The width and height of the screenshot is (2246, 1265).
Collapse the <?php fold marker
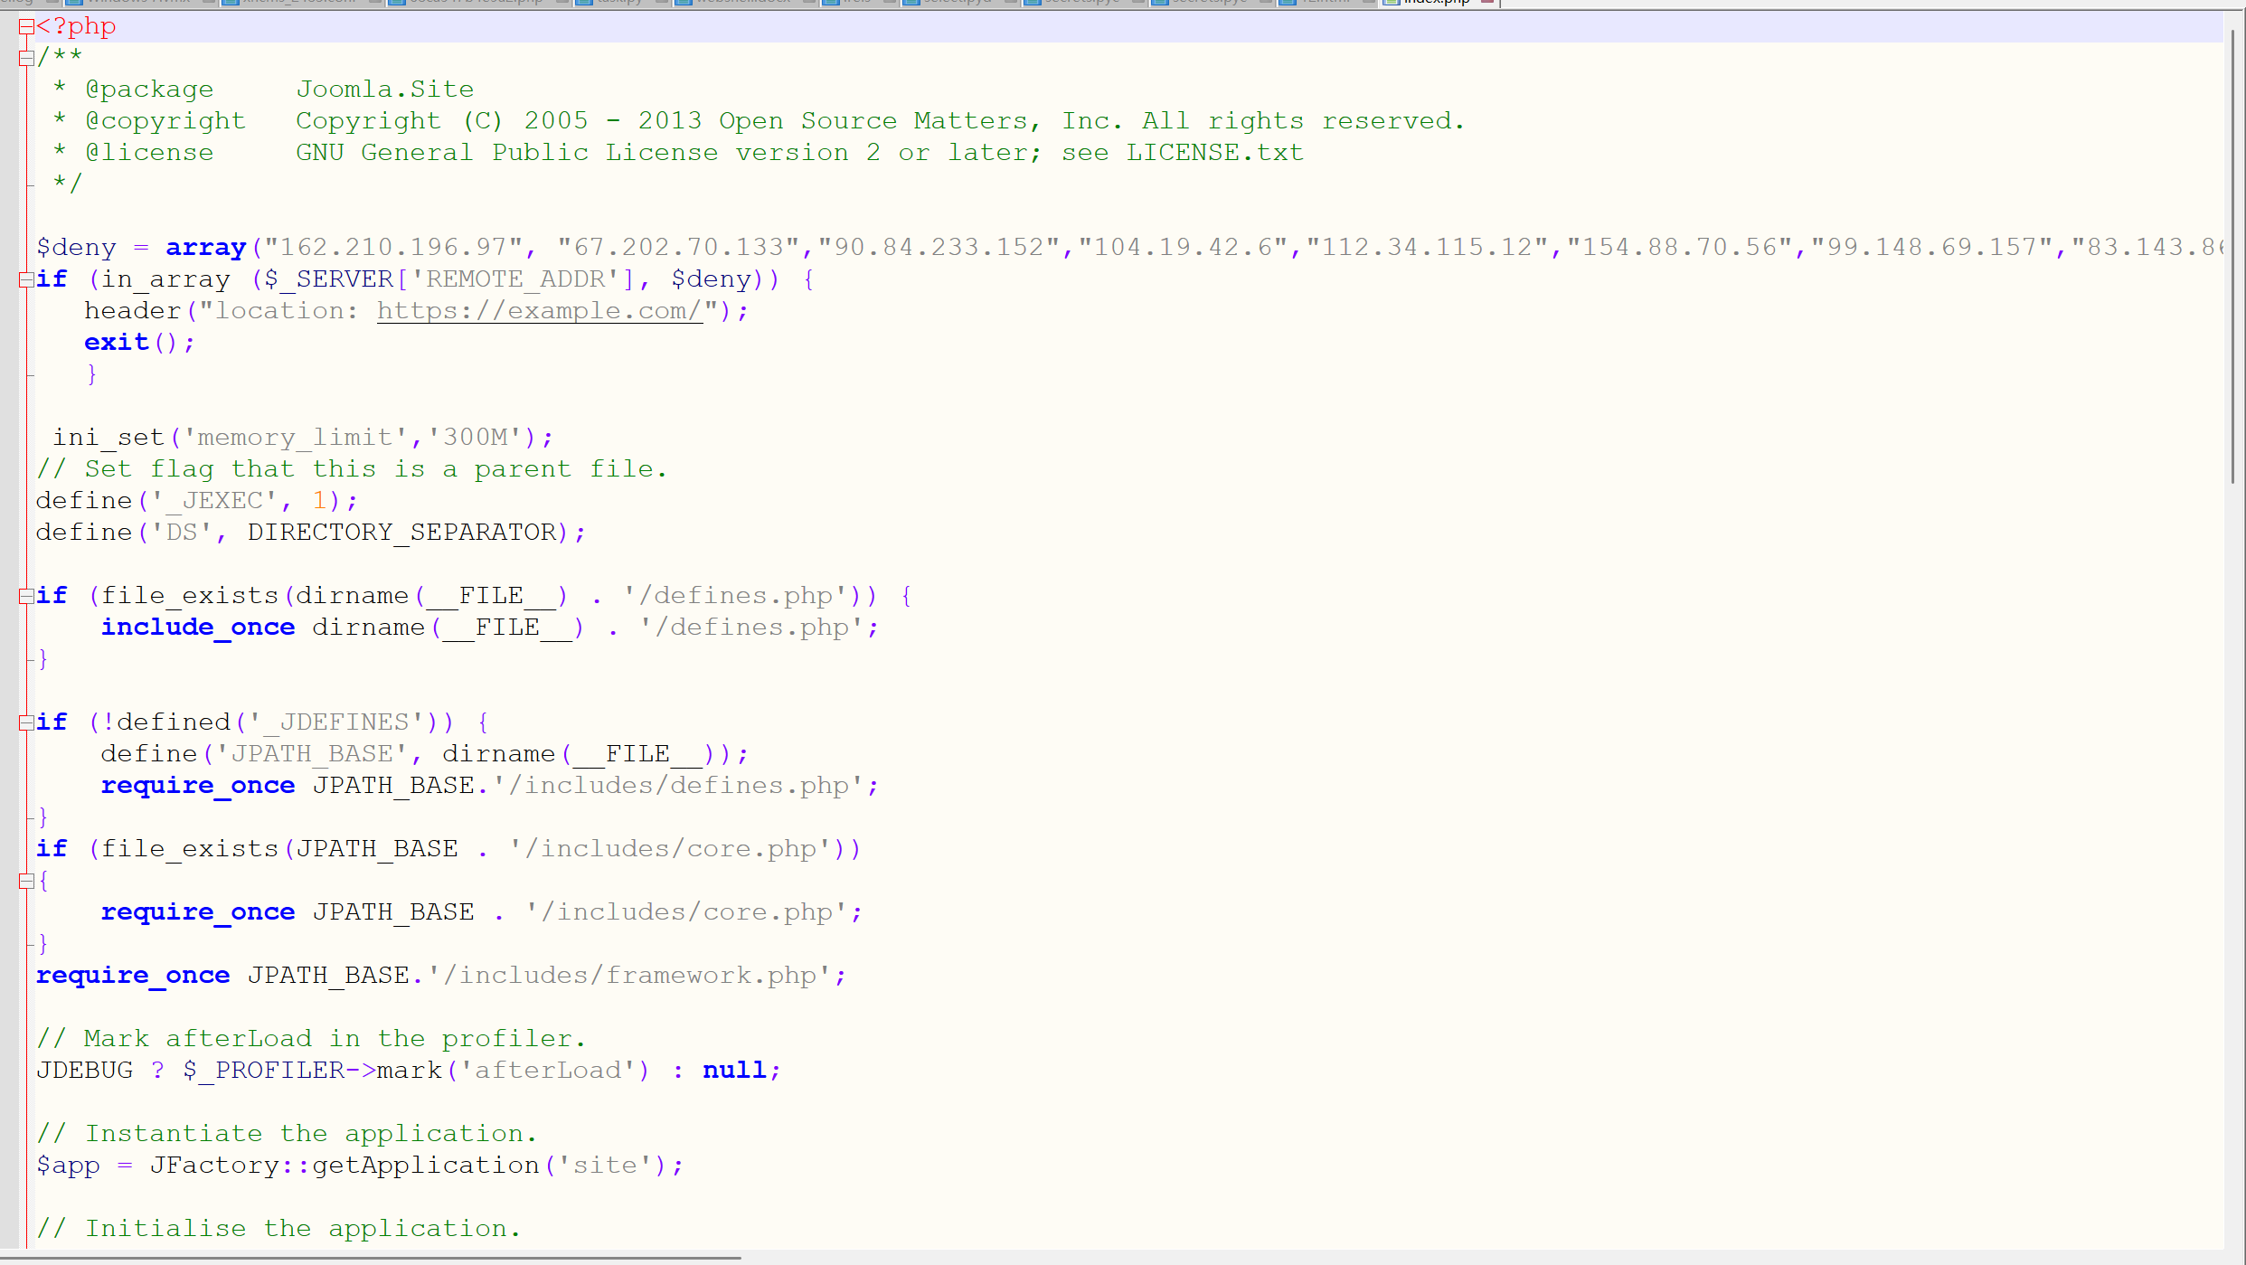26,27
